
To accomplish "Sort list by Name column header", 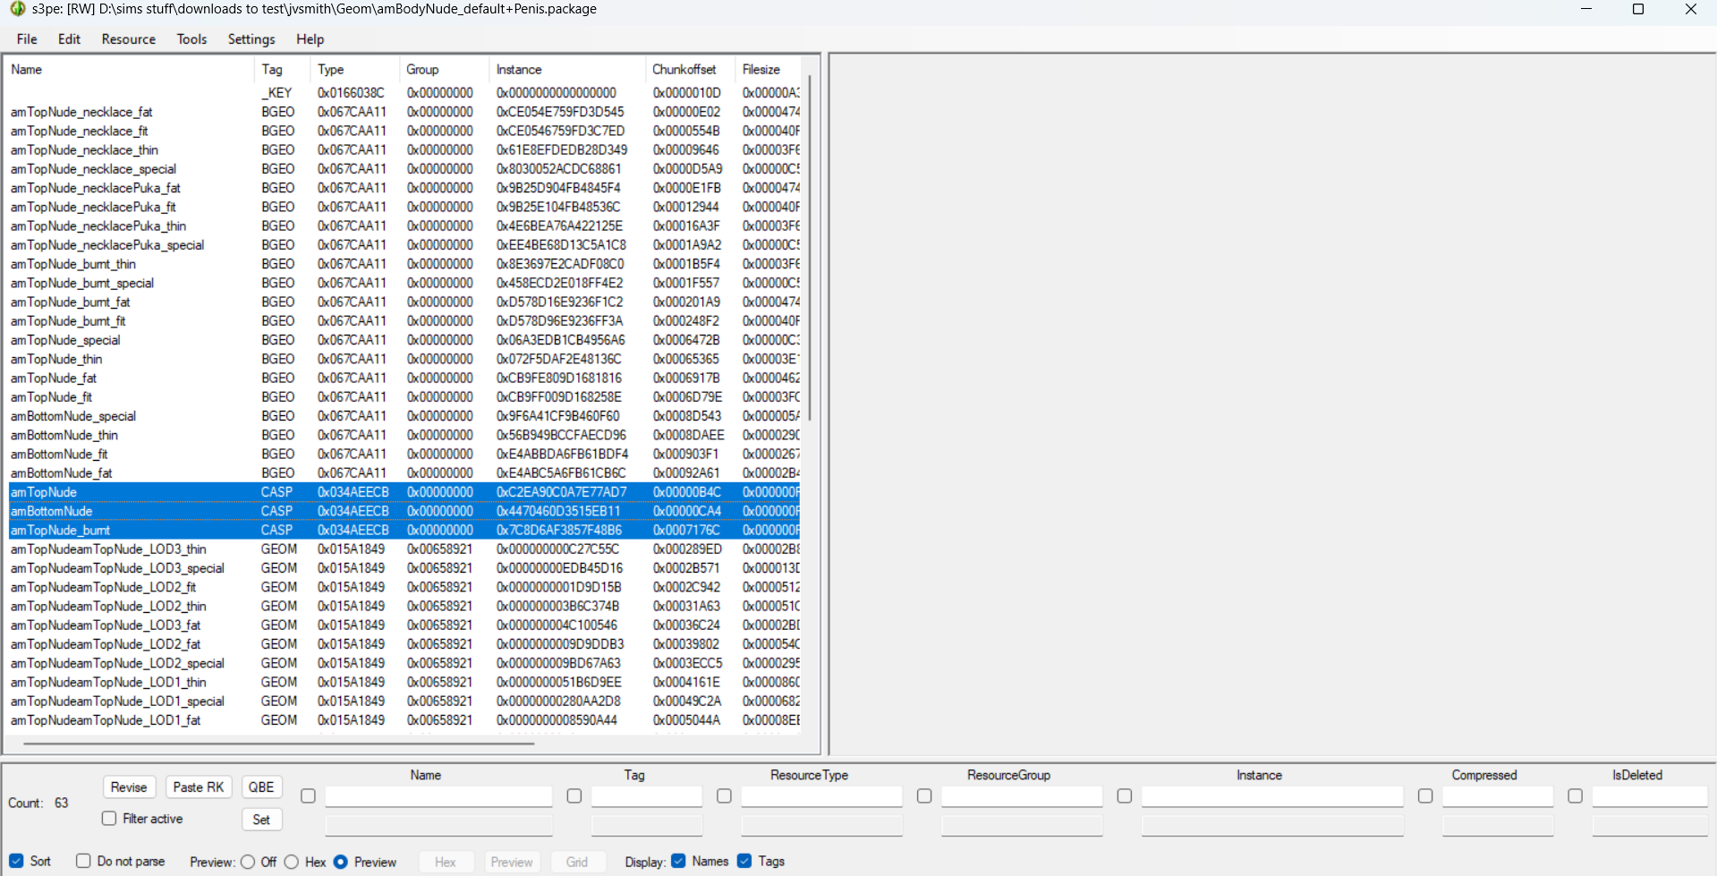I will [130, 70].
